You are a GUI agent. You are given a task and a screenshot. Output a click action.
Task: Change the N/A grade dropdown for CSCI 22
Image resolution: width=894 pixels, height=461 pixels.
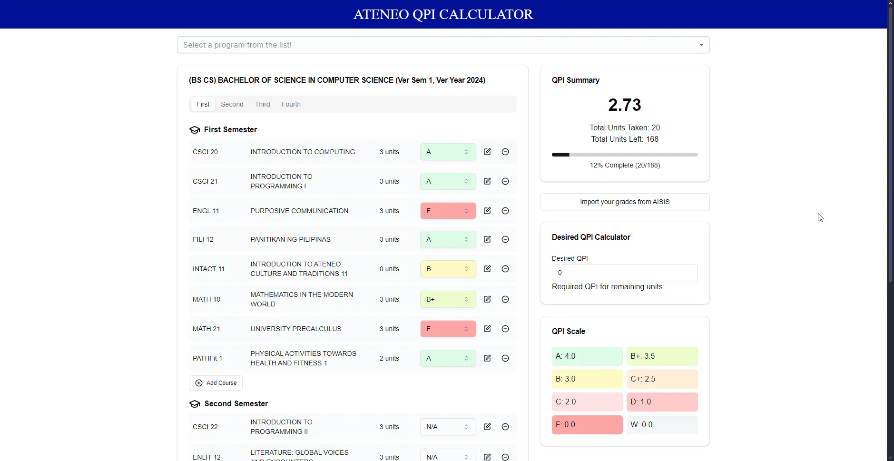447,427
